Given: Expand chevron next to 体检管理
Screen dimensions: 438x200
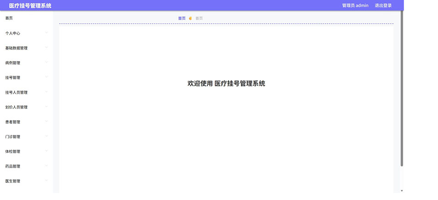Looking at the screenshot, I should pyautogui.click(x=47, y=151).
